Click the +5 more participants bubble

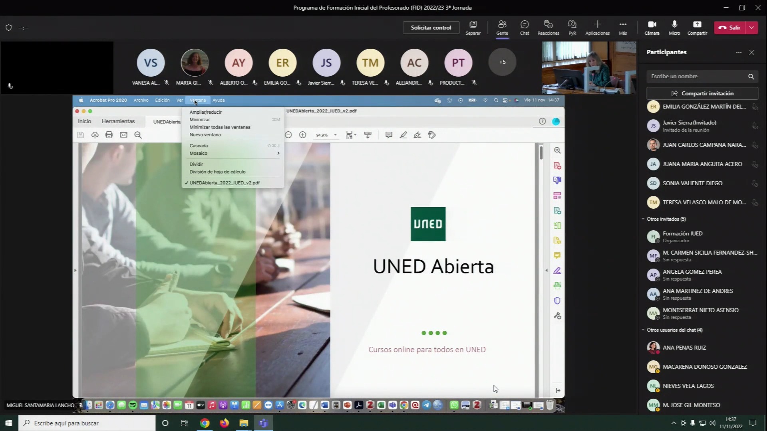click(502, 62)
